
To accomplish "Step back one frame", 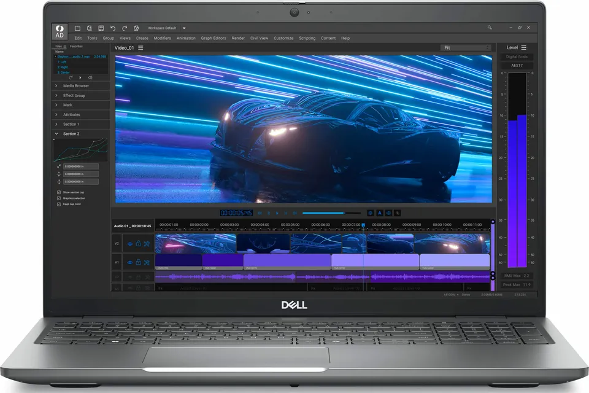I will [x=269, y=213].
